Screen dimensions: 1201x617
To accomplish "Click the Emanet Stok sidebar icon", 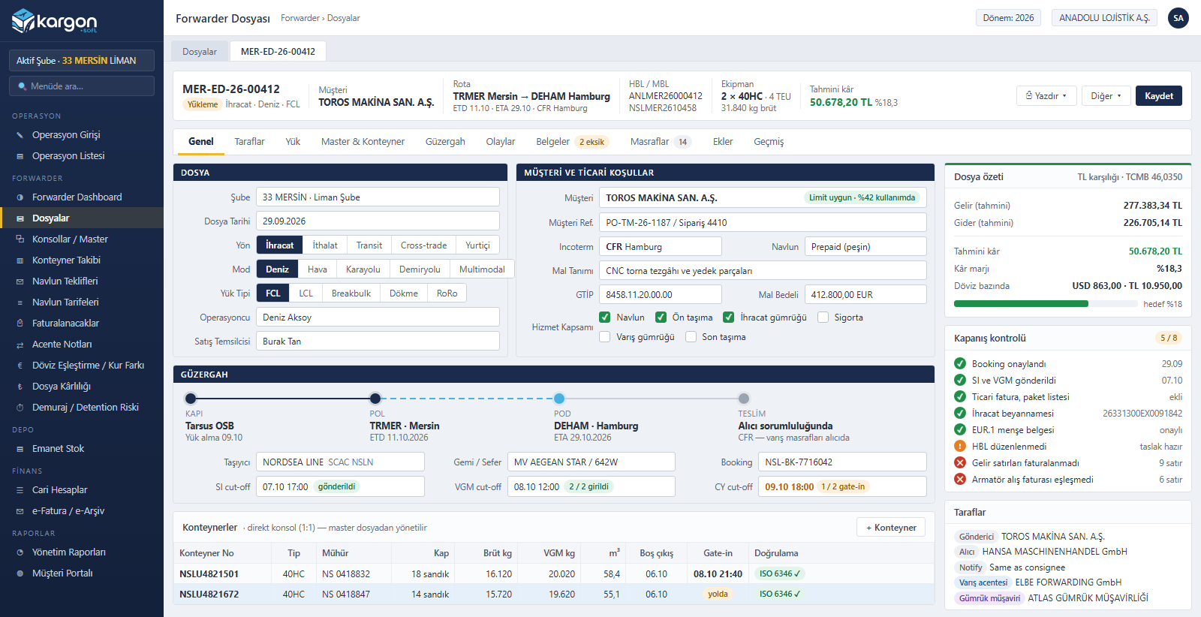I will (x=20, y=449).
